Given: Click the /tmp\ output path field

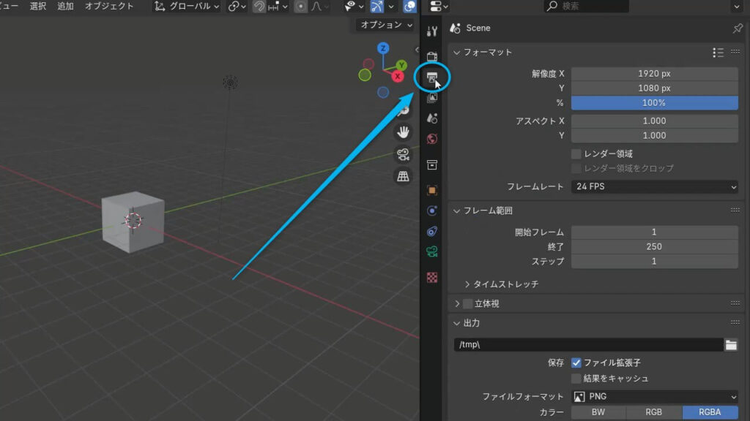Looking at the screenshot, I should [x=588, y=345].
